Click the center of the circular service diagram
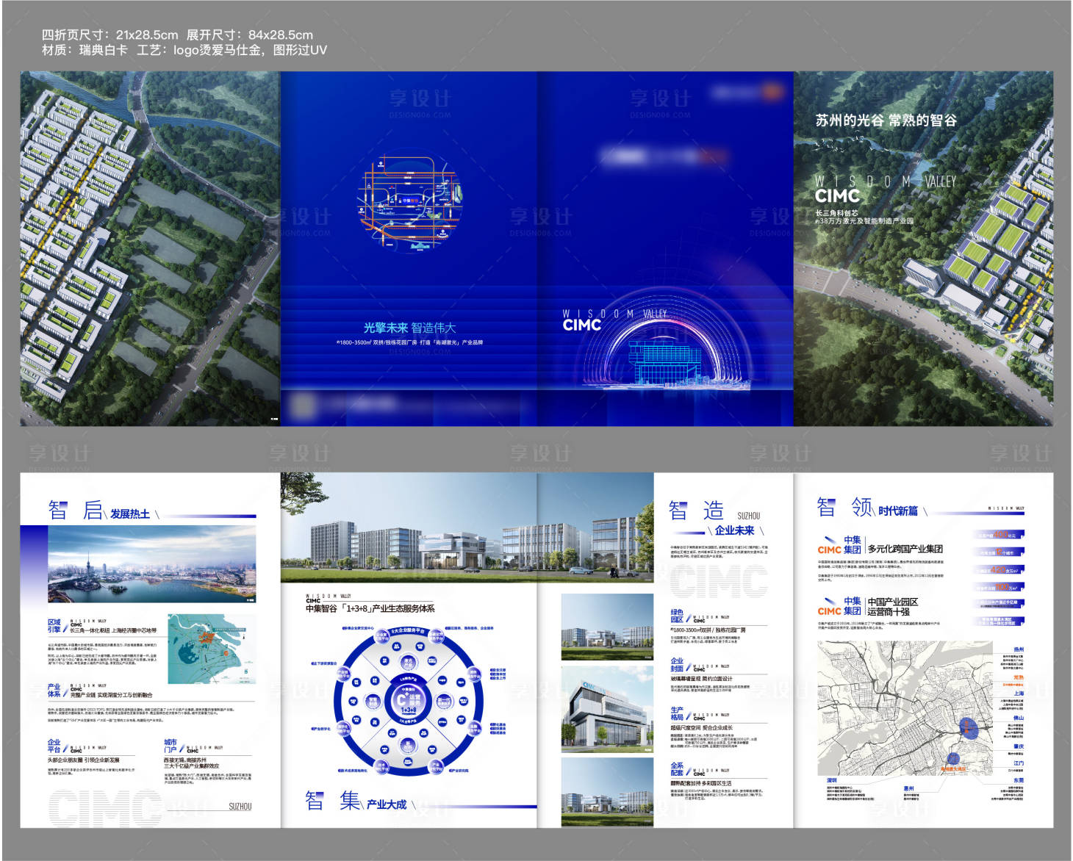 (407, 700)
